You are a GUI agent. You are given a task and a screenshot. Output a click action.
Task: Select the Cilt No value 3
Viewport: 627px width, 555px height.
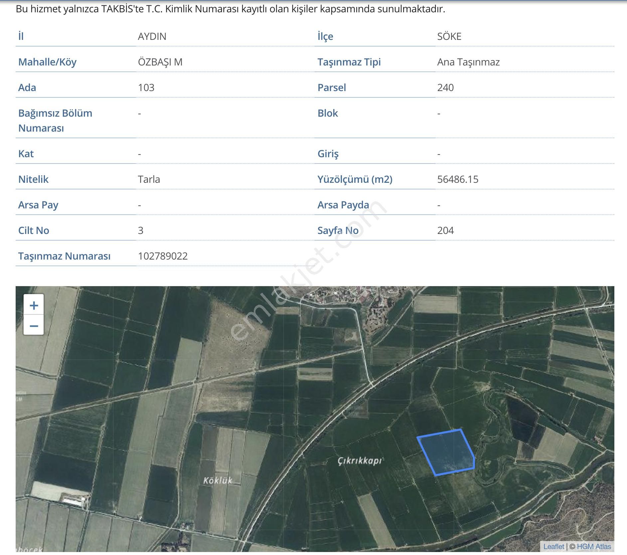pyautogui.click(x=141, y=230)
